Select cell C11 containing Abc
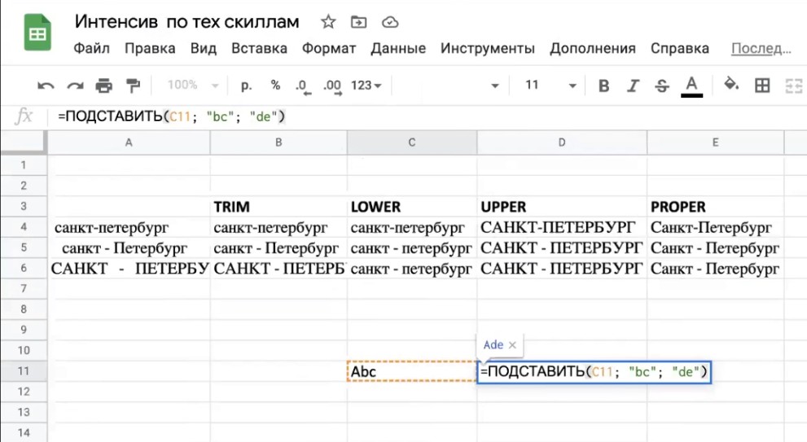This screenshot has width=807, height=442. click(412, 371)
